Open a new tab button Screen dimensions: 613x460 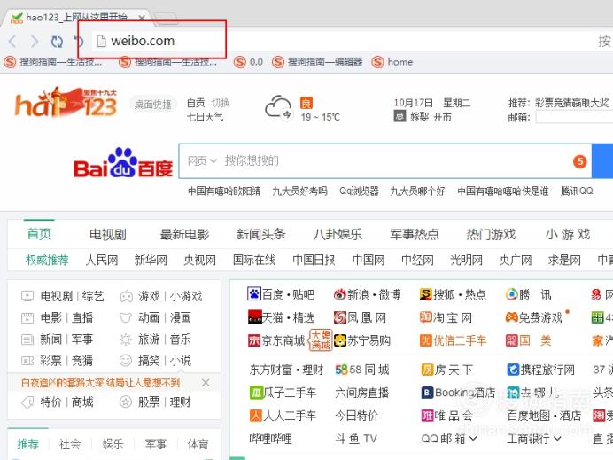coord(167,18)
